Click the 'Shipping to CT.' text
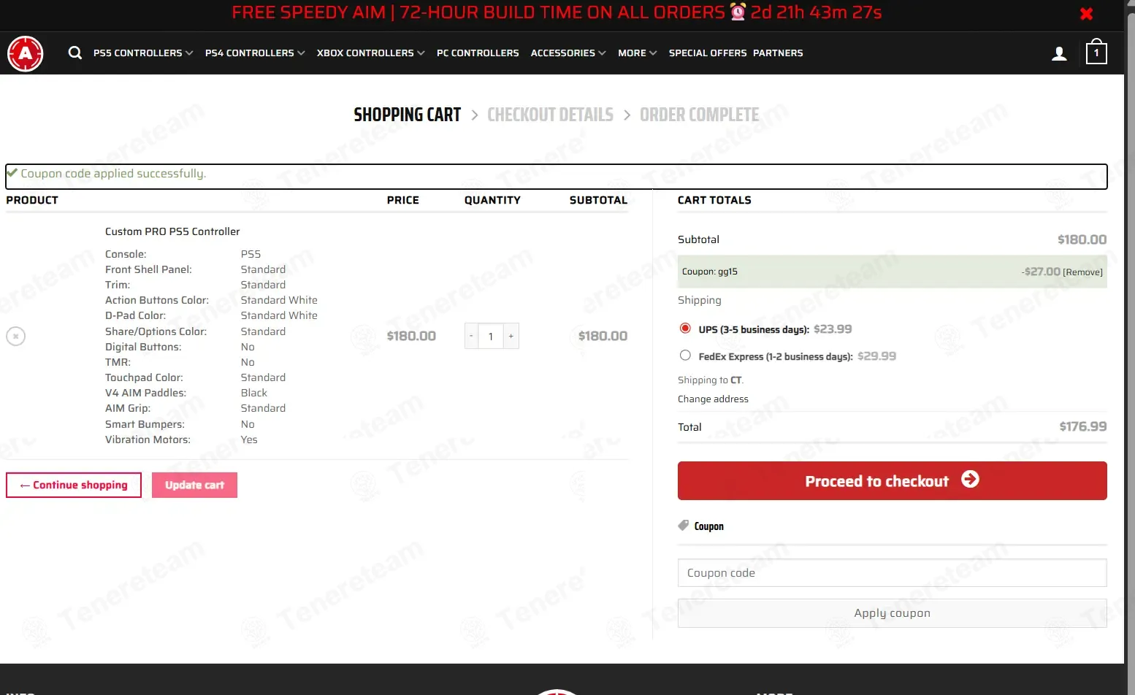Image resolution: width=1135 pixels, height=695 pixels. pyautogui.click(x=711, y=380)
